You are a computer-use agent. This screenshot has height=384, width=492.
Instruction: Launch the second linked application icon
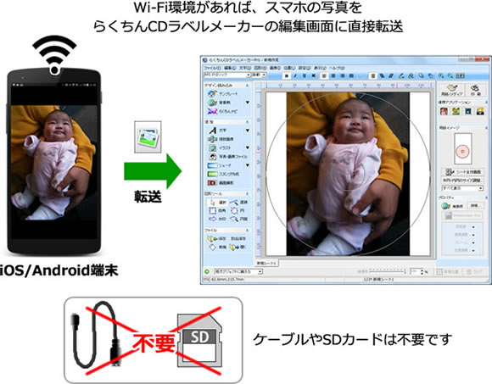click(x=456, y=111)
